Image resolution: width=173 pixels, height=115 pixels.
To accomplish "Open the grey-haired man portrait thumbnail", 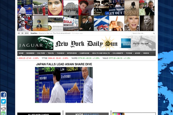I will pyautogui.click(x=147, y=23).
